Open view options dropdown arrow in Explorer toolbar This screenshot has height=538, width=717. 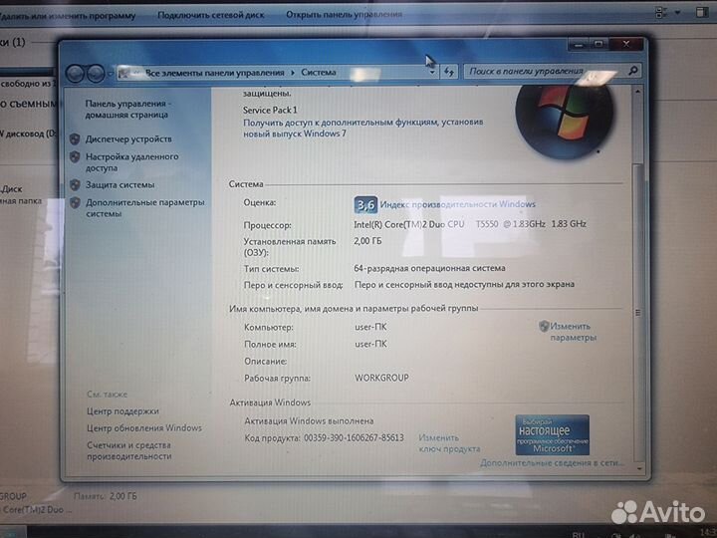coord(677,12)
